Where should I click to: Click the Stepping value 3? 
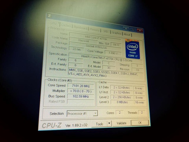tap(137, 66)
